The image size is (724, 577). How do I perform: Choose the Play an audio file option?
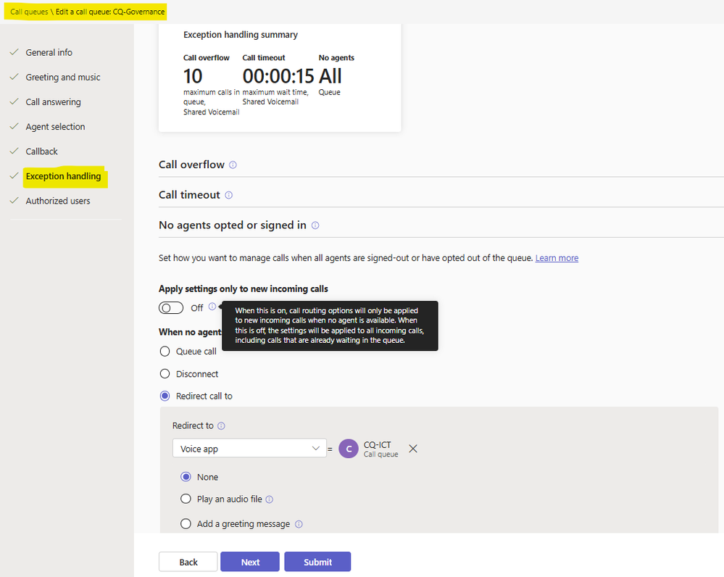coord(186,499)
